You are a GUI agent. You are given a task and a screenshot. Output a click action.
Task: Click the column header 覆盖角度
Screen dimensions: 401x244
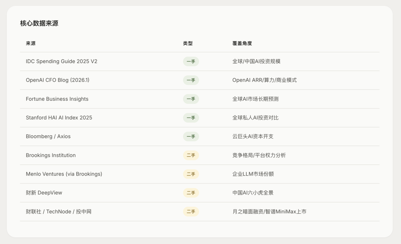coord(242,43)
